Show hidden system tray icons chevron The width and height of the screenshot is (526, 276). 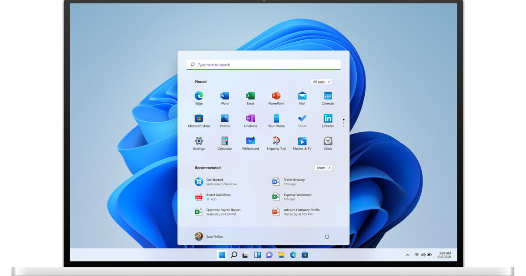pos(407,255)
